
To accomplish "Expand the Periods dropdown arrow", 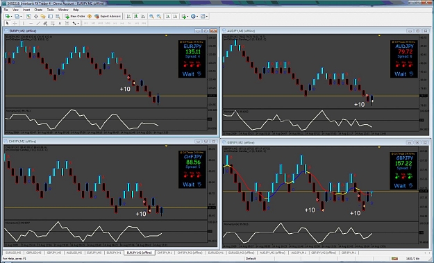I will coord(197,17).
